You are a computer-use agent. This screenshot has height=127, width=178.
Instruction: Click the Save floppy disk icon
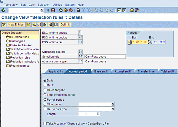(x=53, y=10)
